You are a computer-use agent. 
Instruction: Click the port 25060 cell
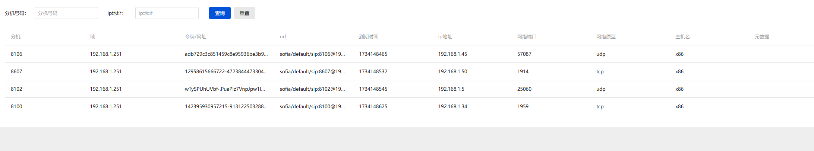(x=524, y=89)
